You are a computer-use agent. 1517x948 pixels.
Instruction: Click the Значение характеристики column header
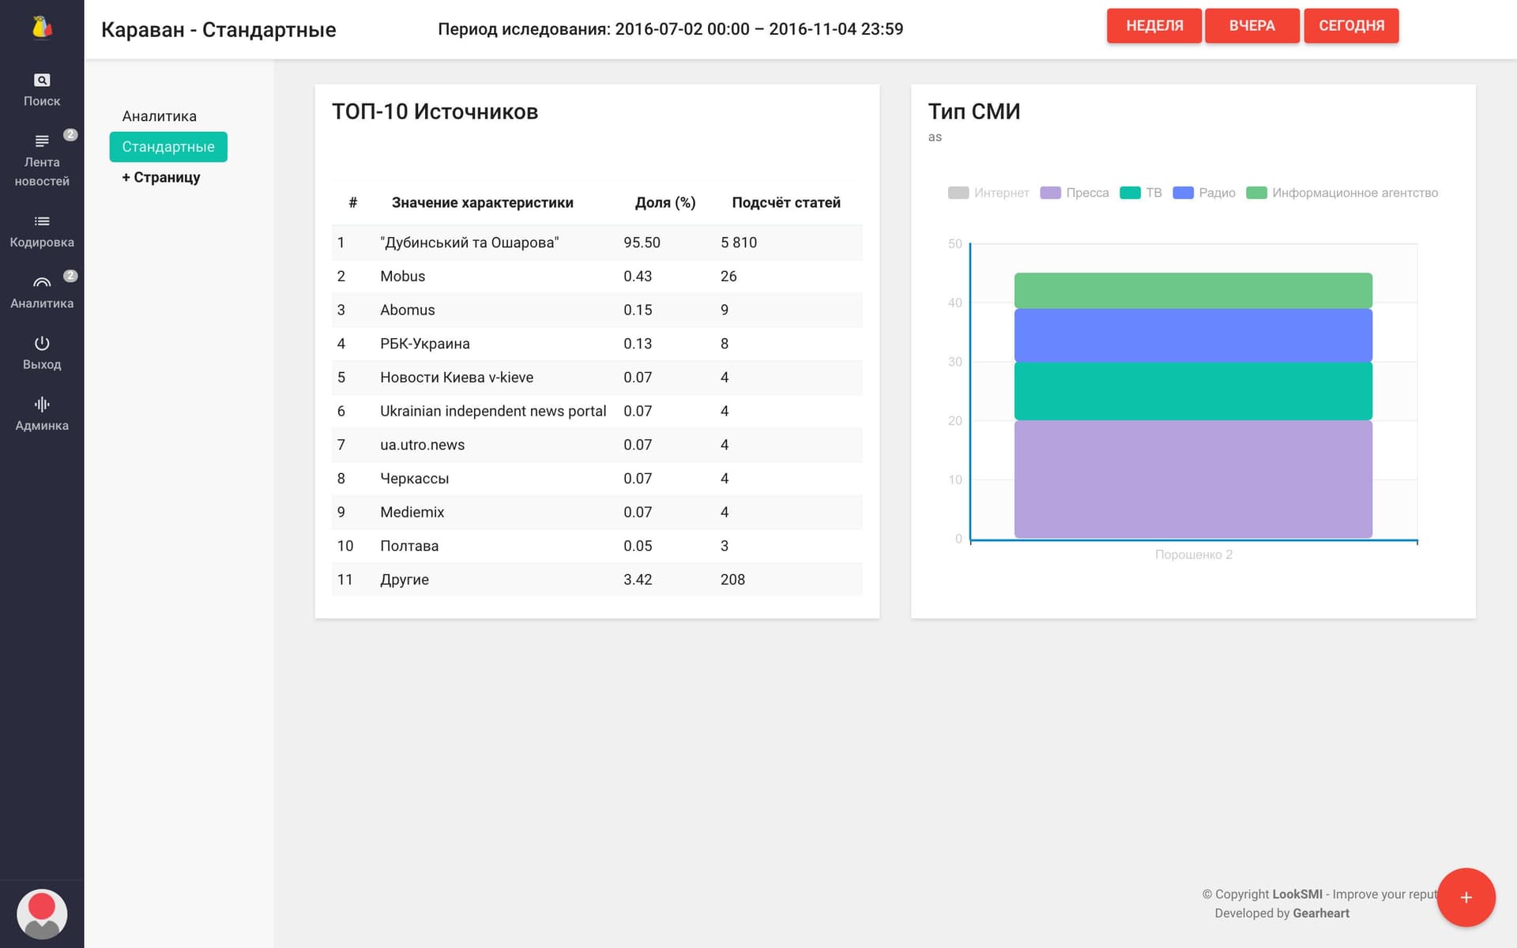pyautogui.click(x=482, y=202)
